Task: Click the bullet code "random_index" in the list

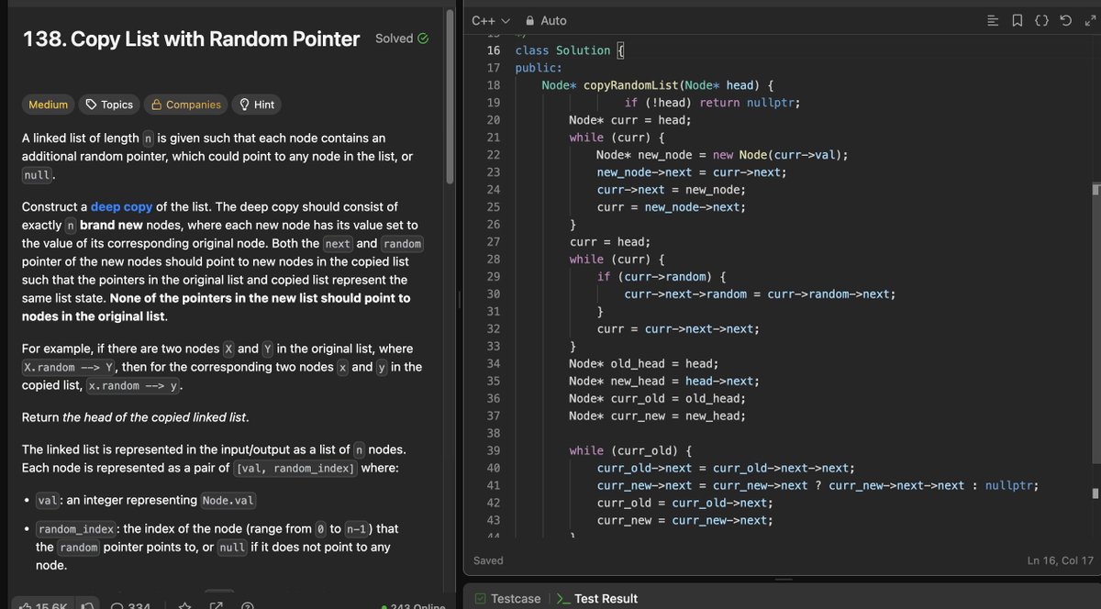Action: point(76,529)
